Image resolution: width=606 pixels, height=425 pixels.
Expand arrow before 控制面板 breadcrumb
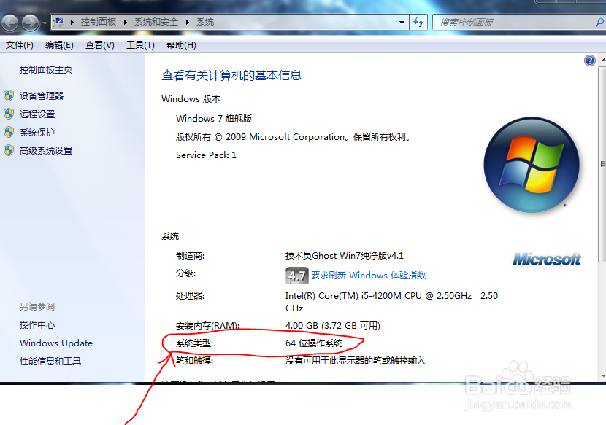coord(72,23)
